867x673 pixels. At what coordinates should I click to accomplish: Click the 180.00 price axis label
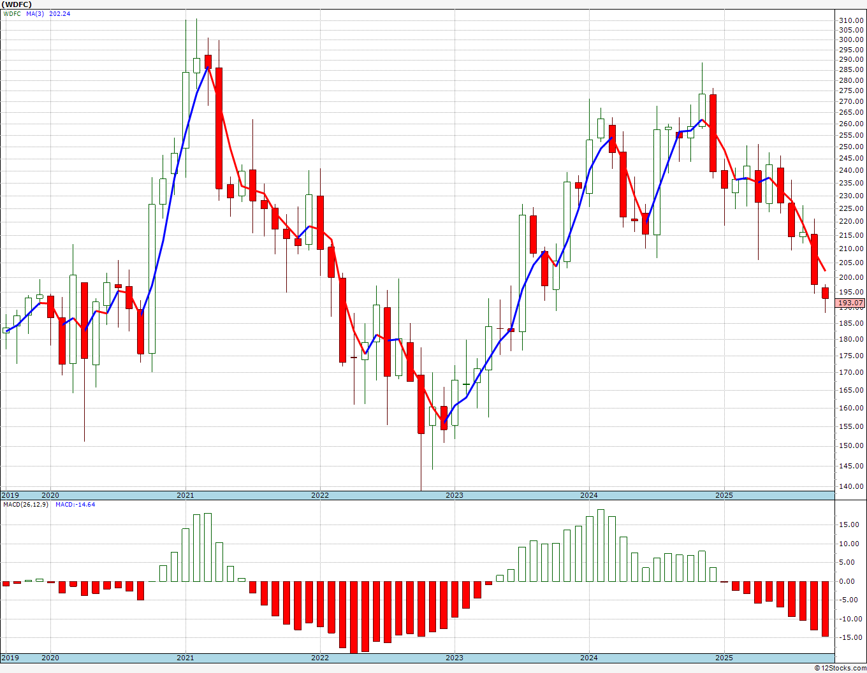click(852, 339)
